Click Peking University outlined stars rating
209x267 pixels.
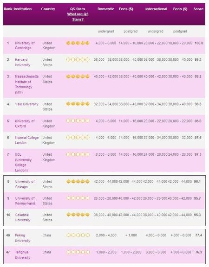tap(78, 235)
